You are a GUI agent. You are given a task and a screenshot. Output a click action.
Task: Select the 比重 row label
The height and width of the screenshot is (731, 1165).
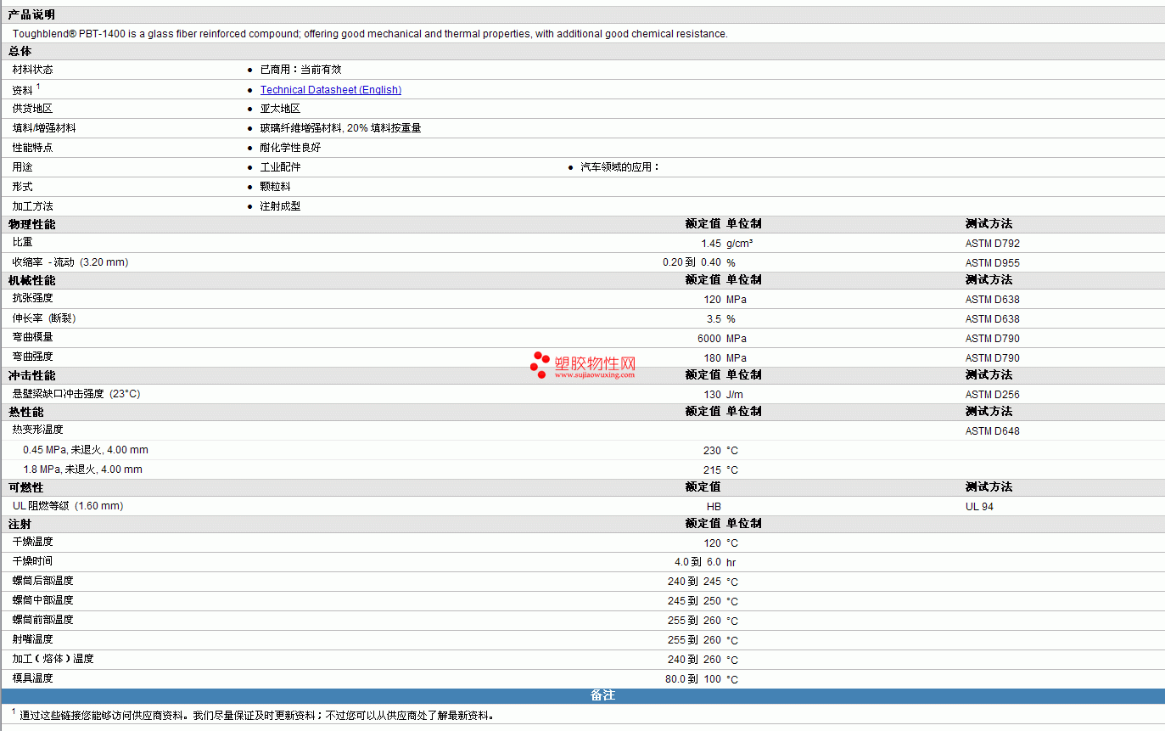[22, 243]
